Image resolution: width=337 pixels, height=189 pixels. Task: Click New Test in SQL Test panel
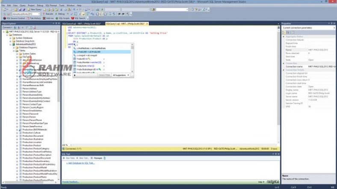pyautogui.click(x=82, y=158)
